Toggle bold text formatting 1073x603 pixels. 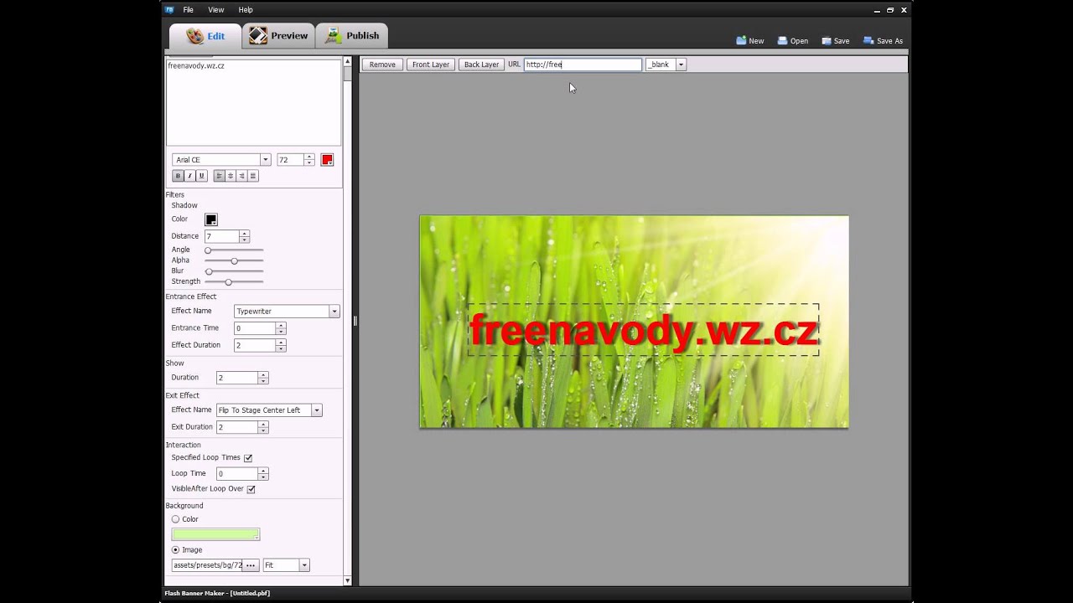pyautogui.click(x=178, y=176)
